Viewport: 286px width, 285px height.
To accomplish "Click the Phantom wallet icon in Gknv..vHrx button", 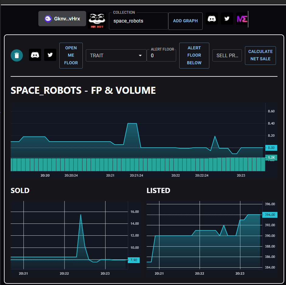I will coord(48,19).
